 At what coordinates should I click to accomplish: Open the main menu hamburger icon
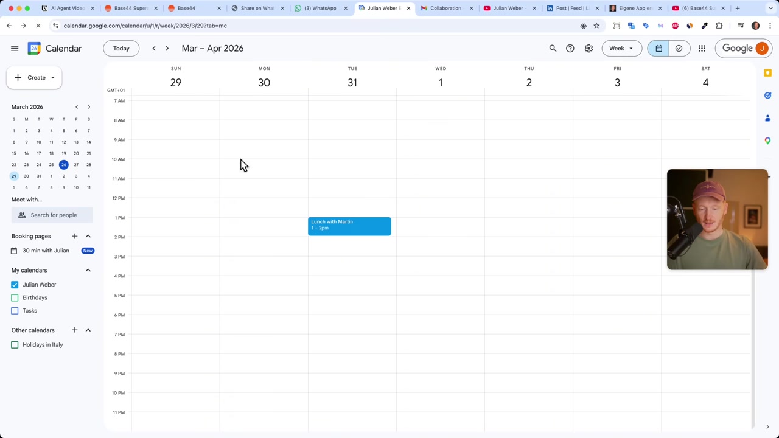(x=15, y=48)
